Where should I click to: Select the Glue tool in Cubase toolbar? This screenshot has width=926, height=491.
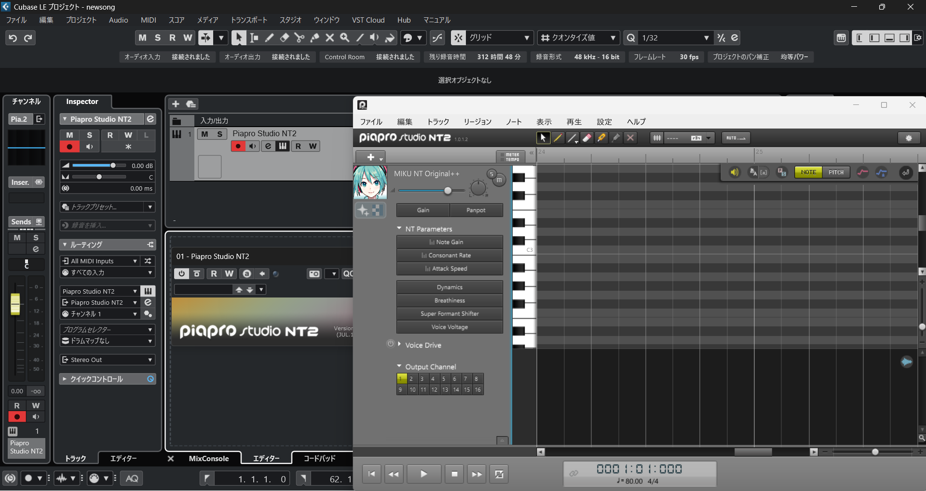pyautogui.click(x=314, y=38)
